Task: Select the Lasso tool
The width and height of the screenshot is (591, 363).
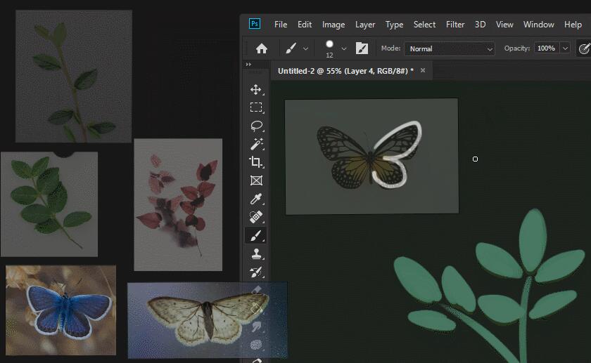Action: 256,126
